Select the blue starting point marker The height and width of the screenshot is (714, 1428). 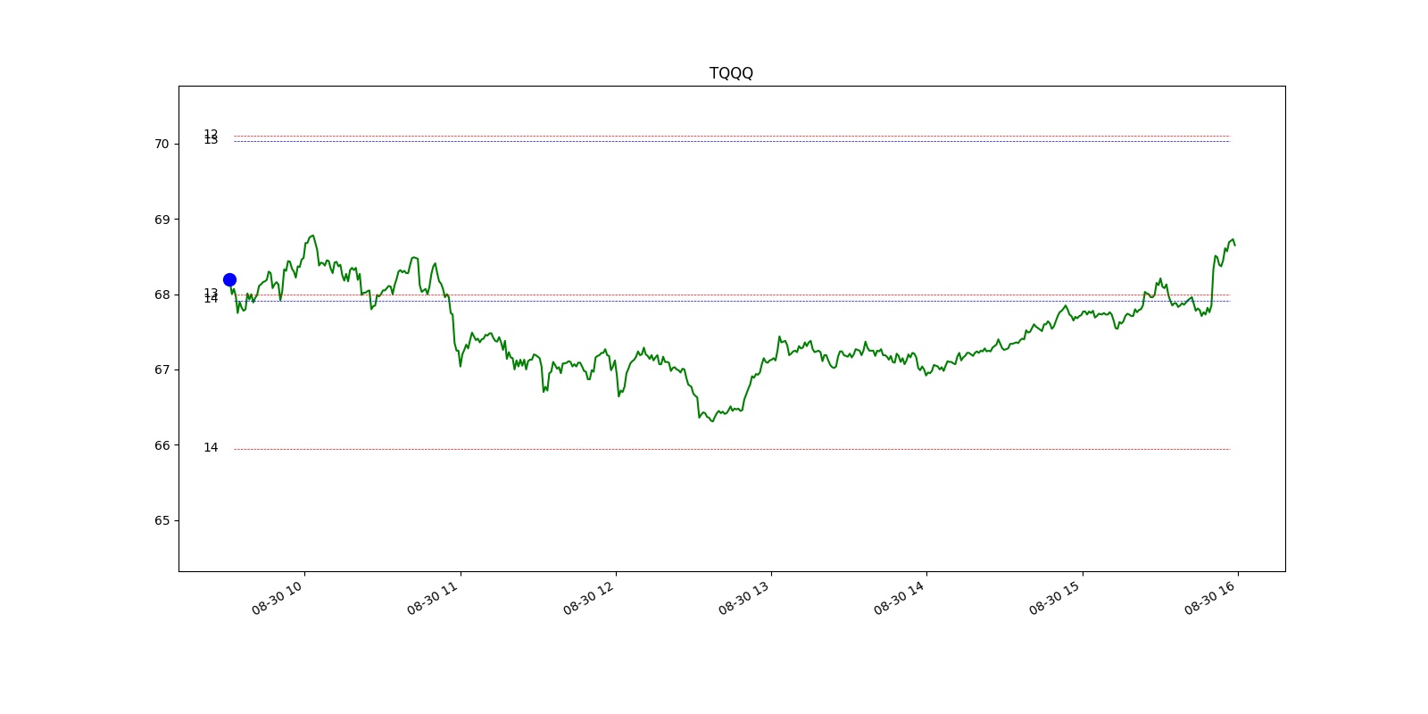[x=229, y=279]
